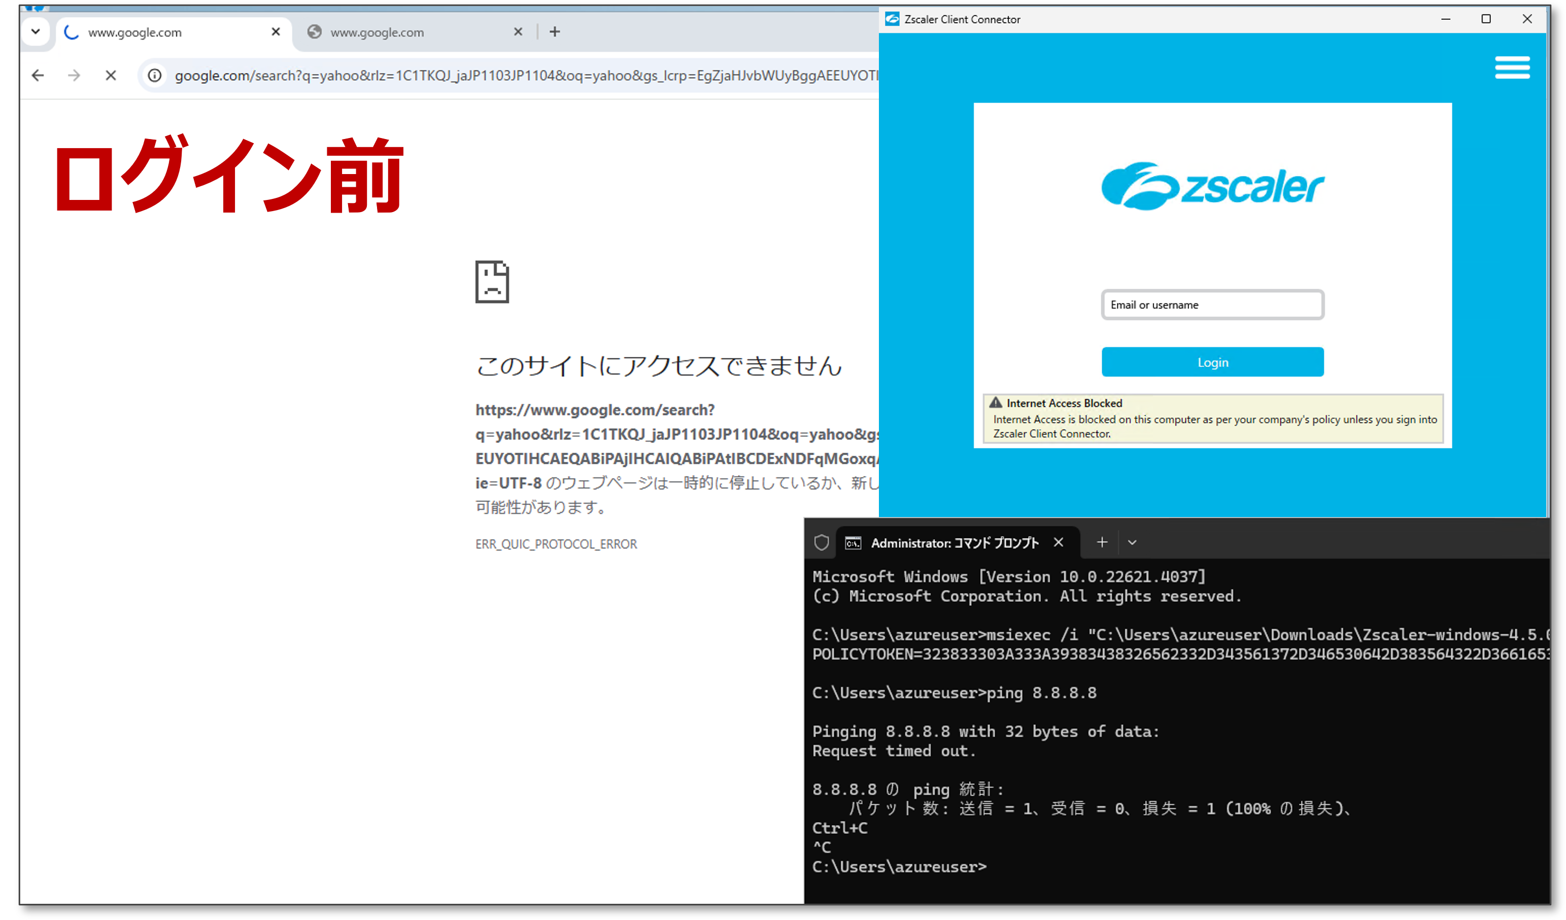Click Zscaler Client Connector window title
This screenshot has width=1566, height=920.
[962, 19]
